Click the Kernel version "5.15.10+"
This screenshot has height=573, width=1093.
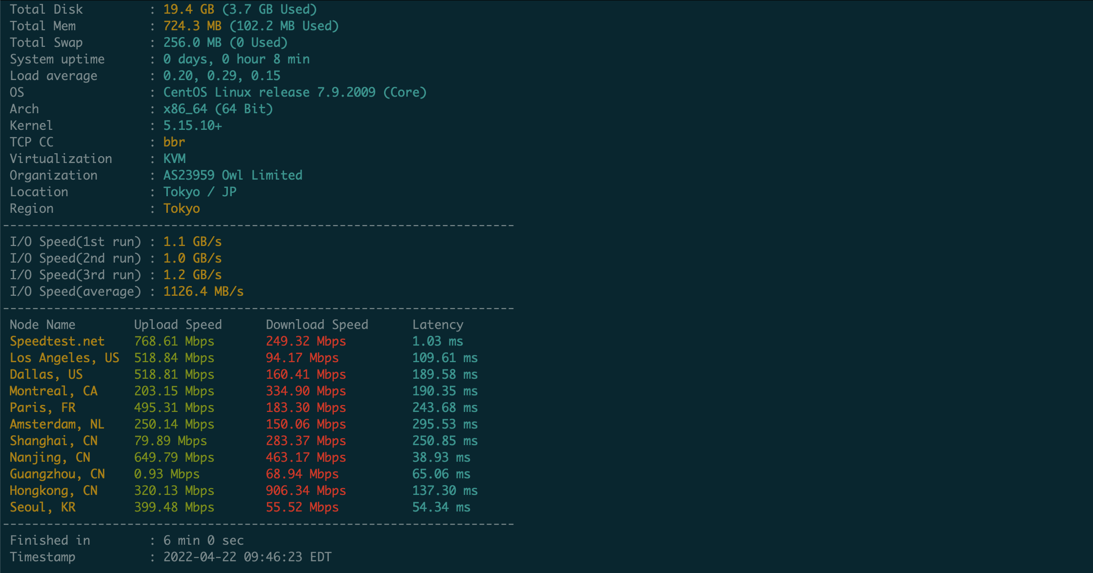point(192,125)
